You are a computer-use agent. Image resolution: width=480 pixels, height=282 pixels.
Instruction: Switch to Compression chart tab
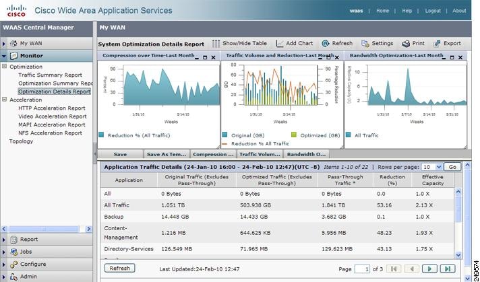click(213, 154)
